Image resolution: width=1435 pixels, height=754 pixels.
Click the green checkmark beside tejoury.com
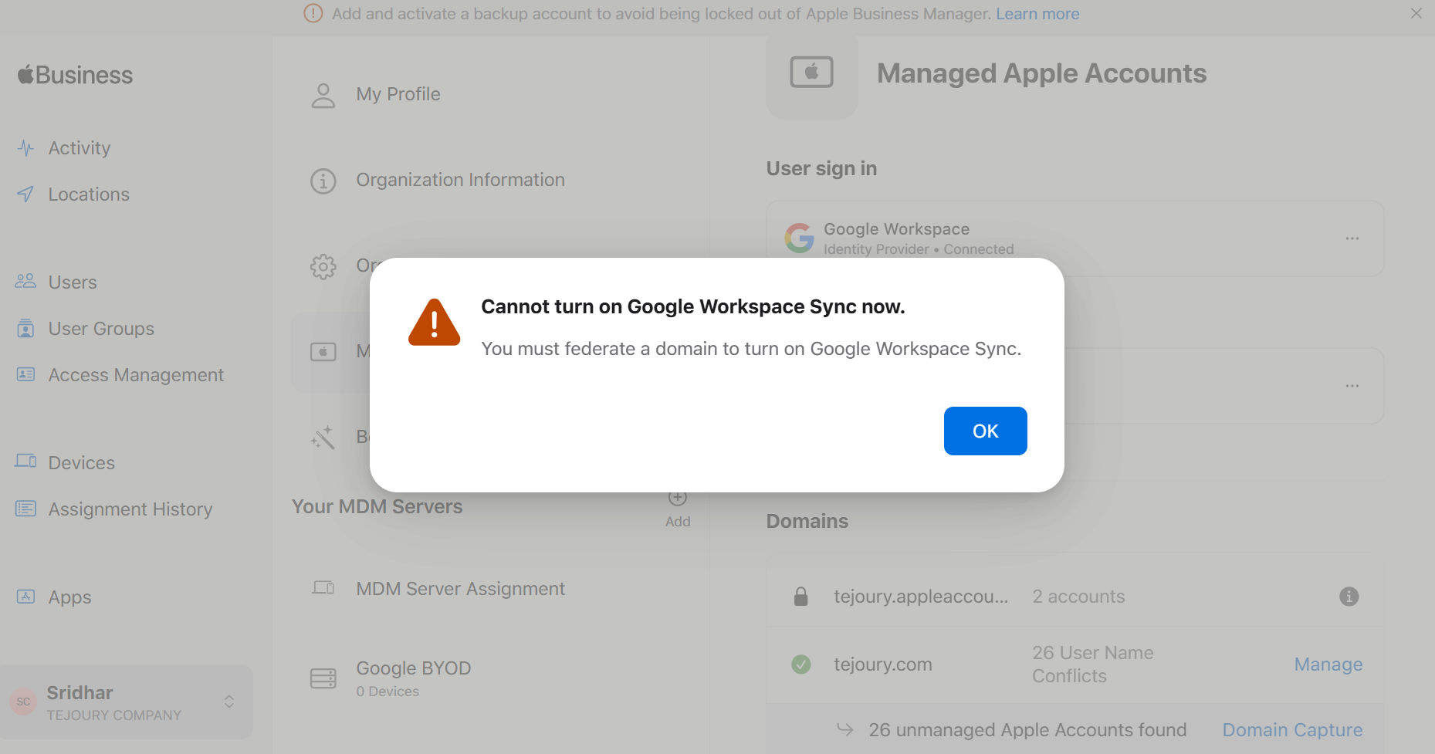pyautogui.click(x=801, y=664)
